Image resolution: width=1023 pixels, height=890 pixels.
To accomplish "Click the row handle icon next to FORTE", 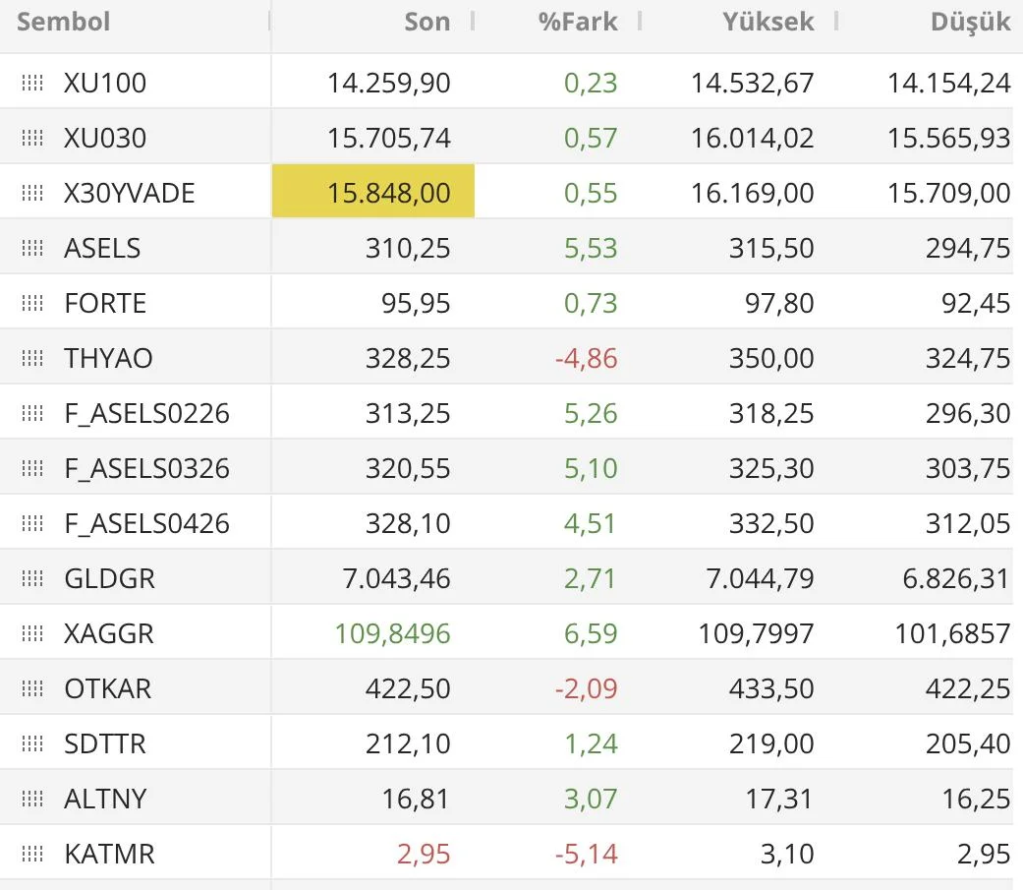I will click(x=32, y=303).
